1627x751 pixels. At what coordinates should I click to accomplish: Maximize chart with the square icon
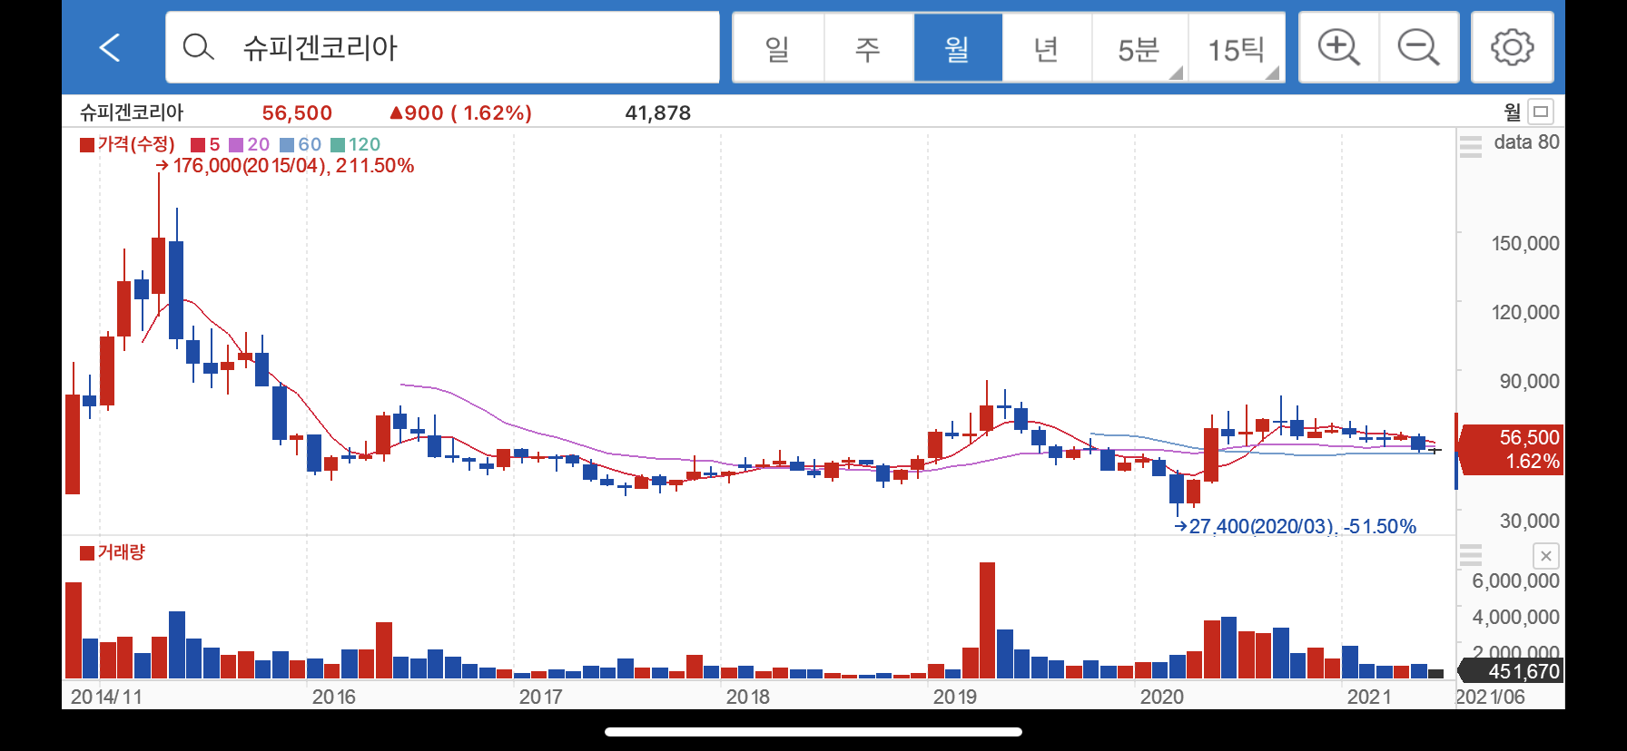pyautogui.click(x=1541, y=112)
